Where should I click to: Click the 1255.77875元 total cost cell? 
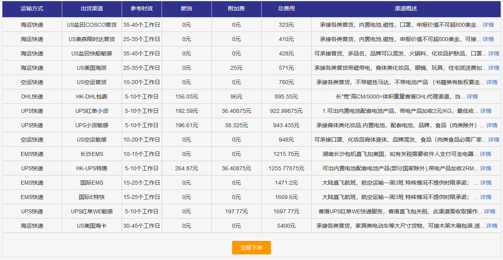[x=286, y=168]
